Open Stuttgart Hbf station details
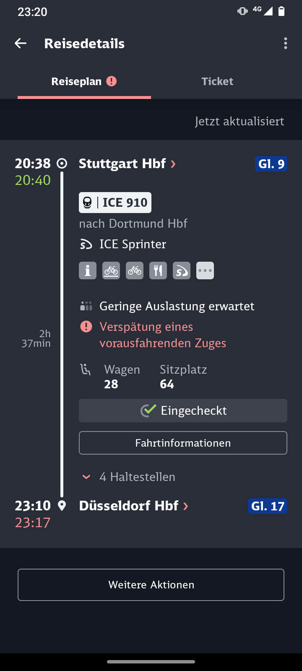 click(127, 164)
